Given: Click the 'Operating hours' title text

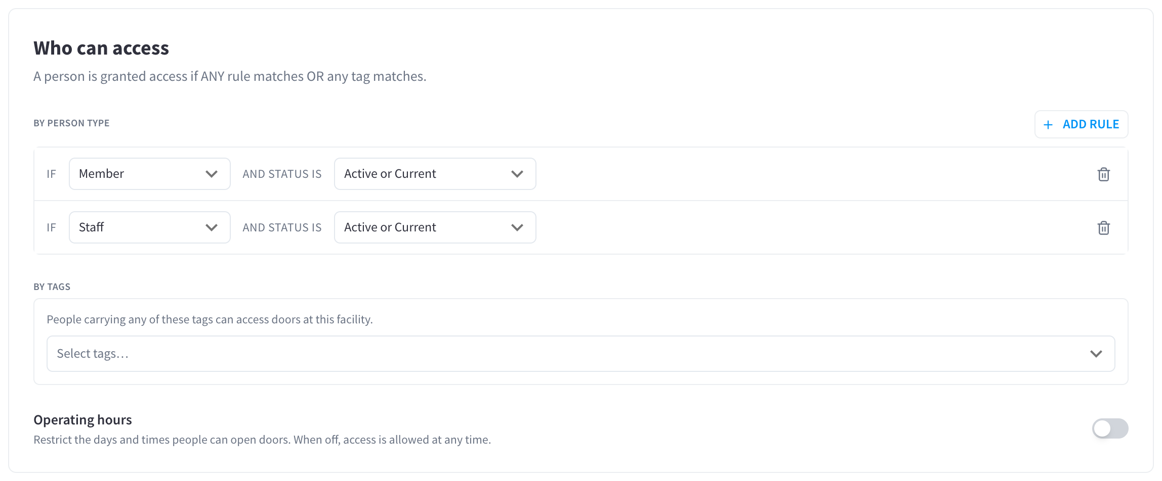Looking at the screenshot, I should click(x=82, y=420).
